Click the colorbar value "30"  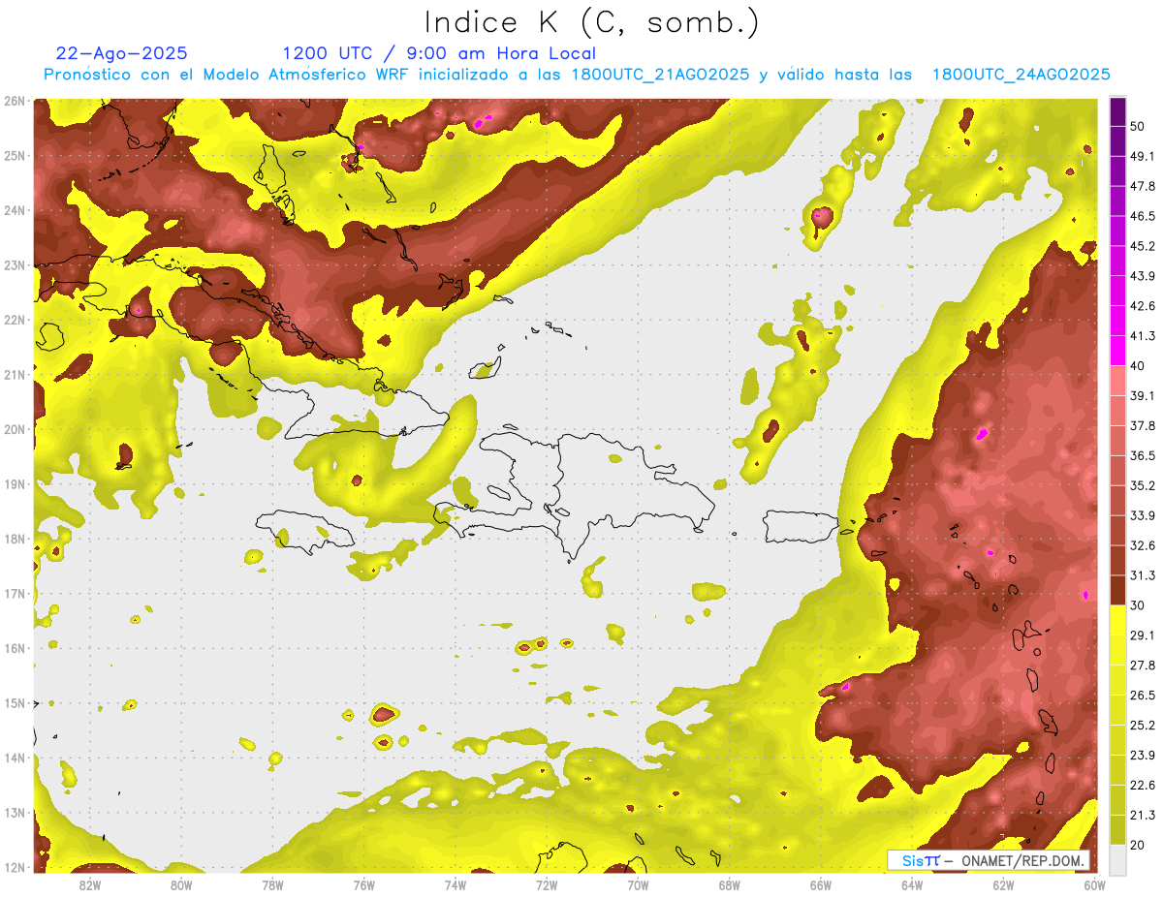tap(1138, 605)
